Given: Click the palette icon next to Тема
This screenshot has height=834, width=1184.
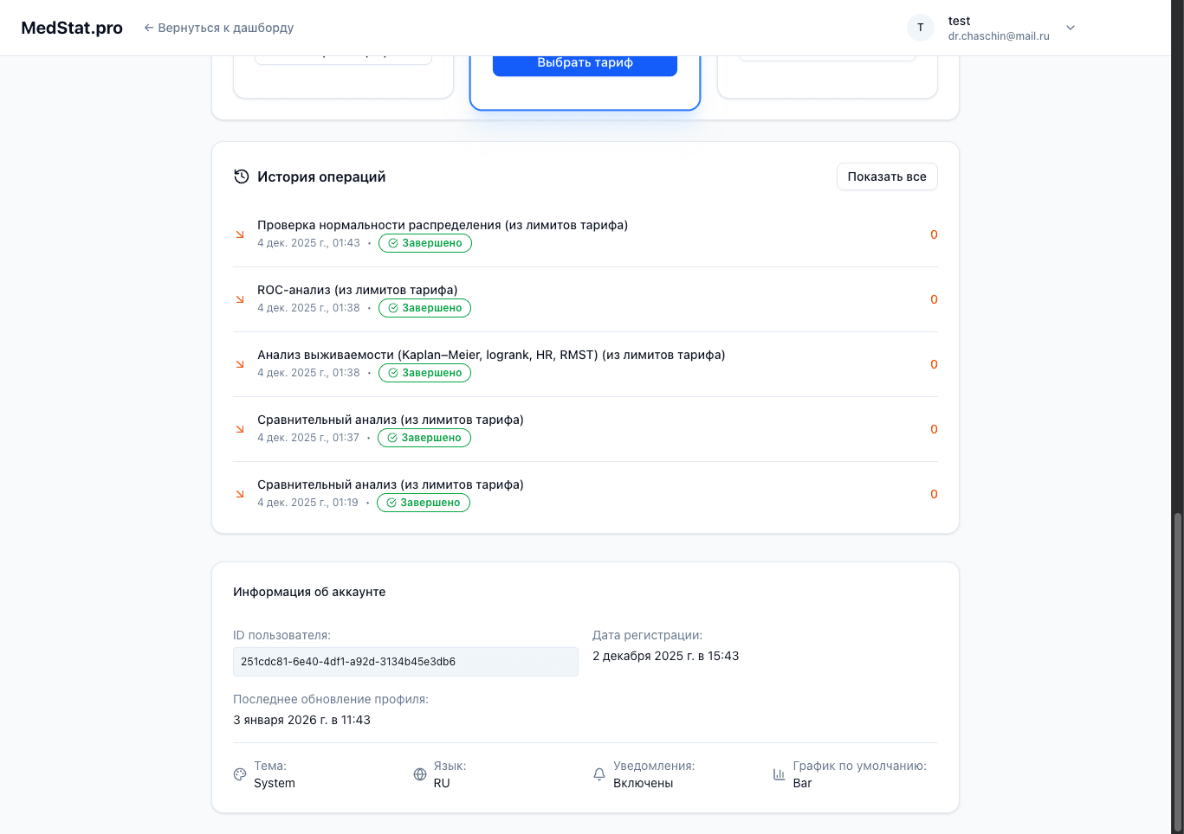Looking at the screenshot, I should (240, 774).
